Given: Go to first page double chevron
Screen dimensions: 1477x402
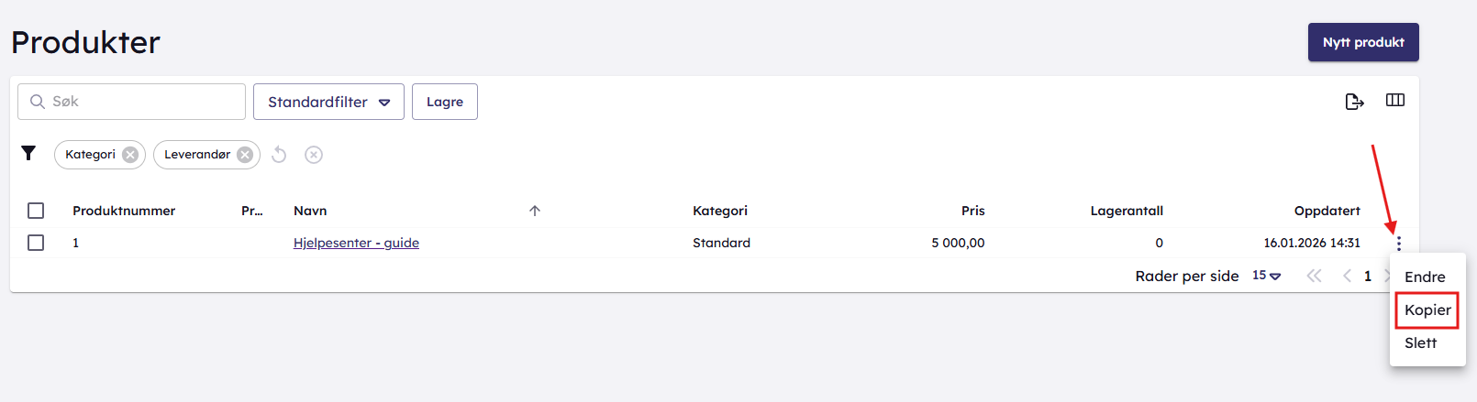Looking at the screenshot, I should 1314,276.
